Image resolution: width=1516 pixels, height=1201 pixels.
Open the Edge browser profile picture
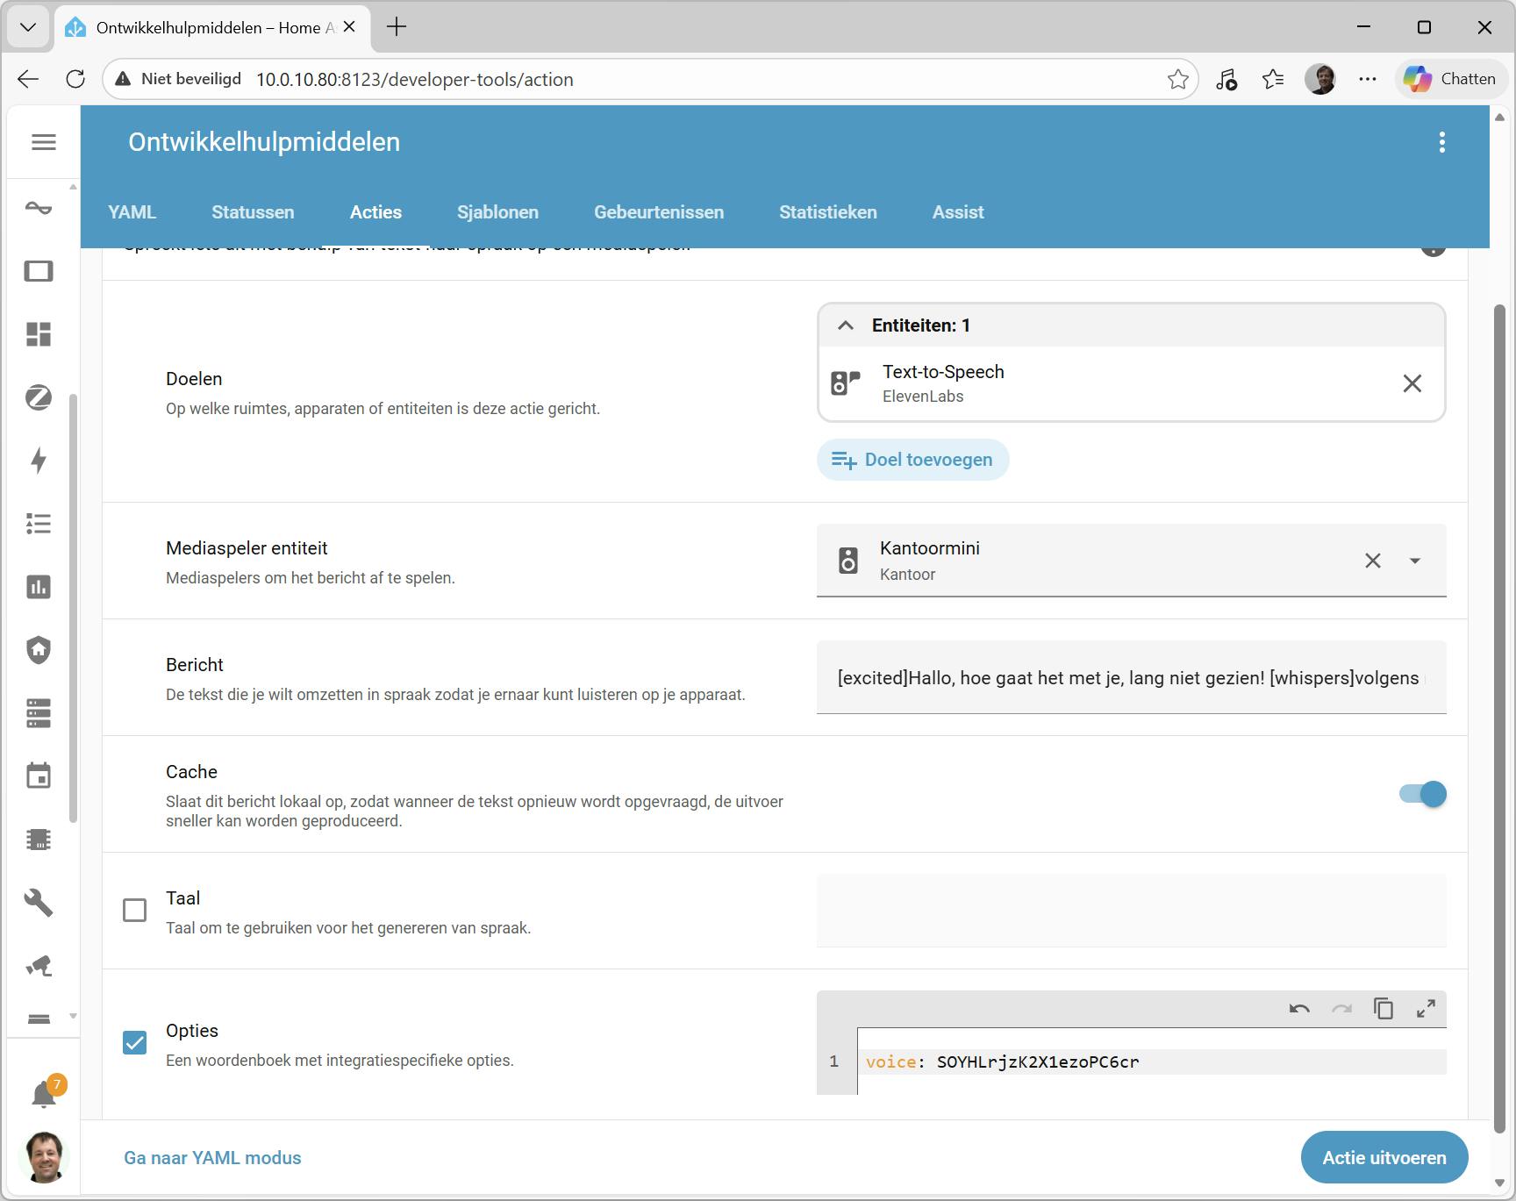click(1320, 79)
